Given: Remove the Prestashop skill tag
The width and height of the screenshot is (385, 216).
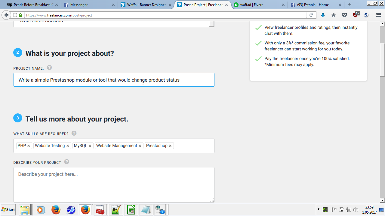Looking at the screenshot, I should (170, 146).
